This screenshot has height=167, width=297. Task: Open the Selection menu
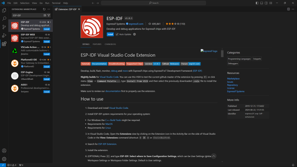click(25, 3)
